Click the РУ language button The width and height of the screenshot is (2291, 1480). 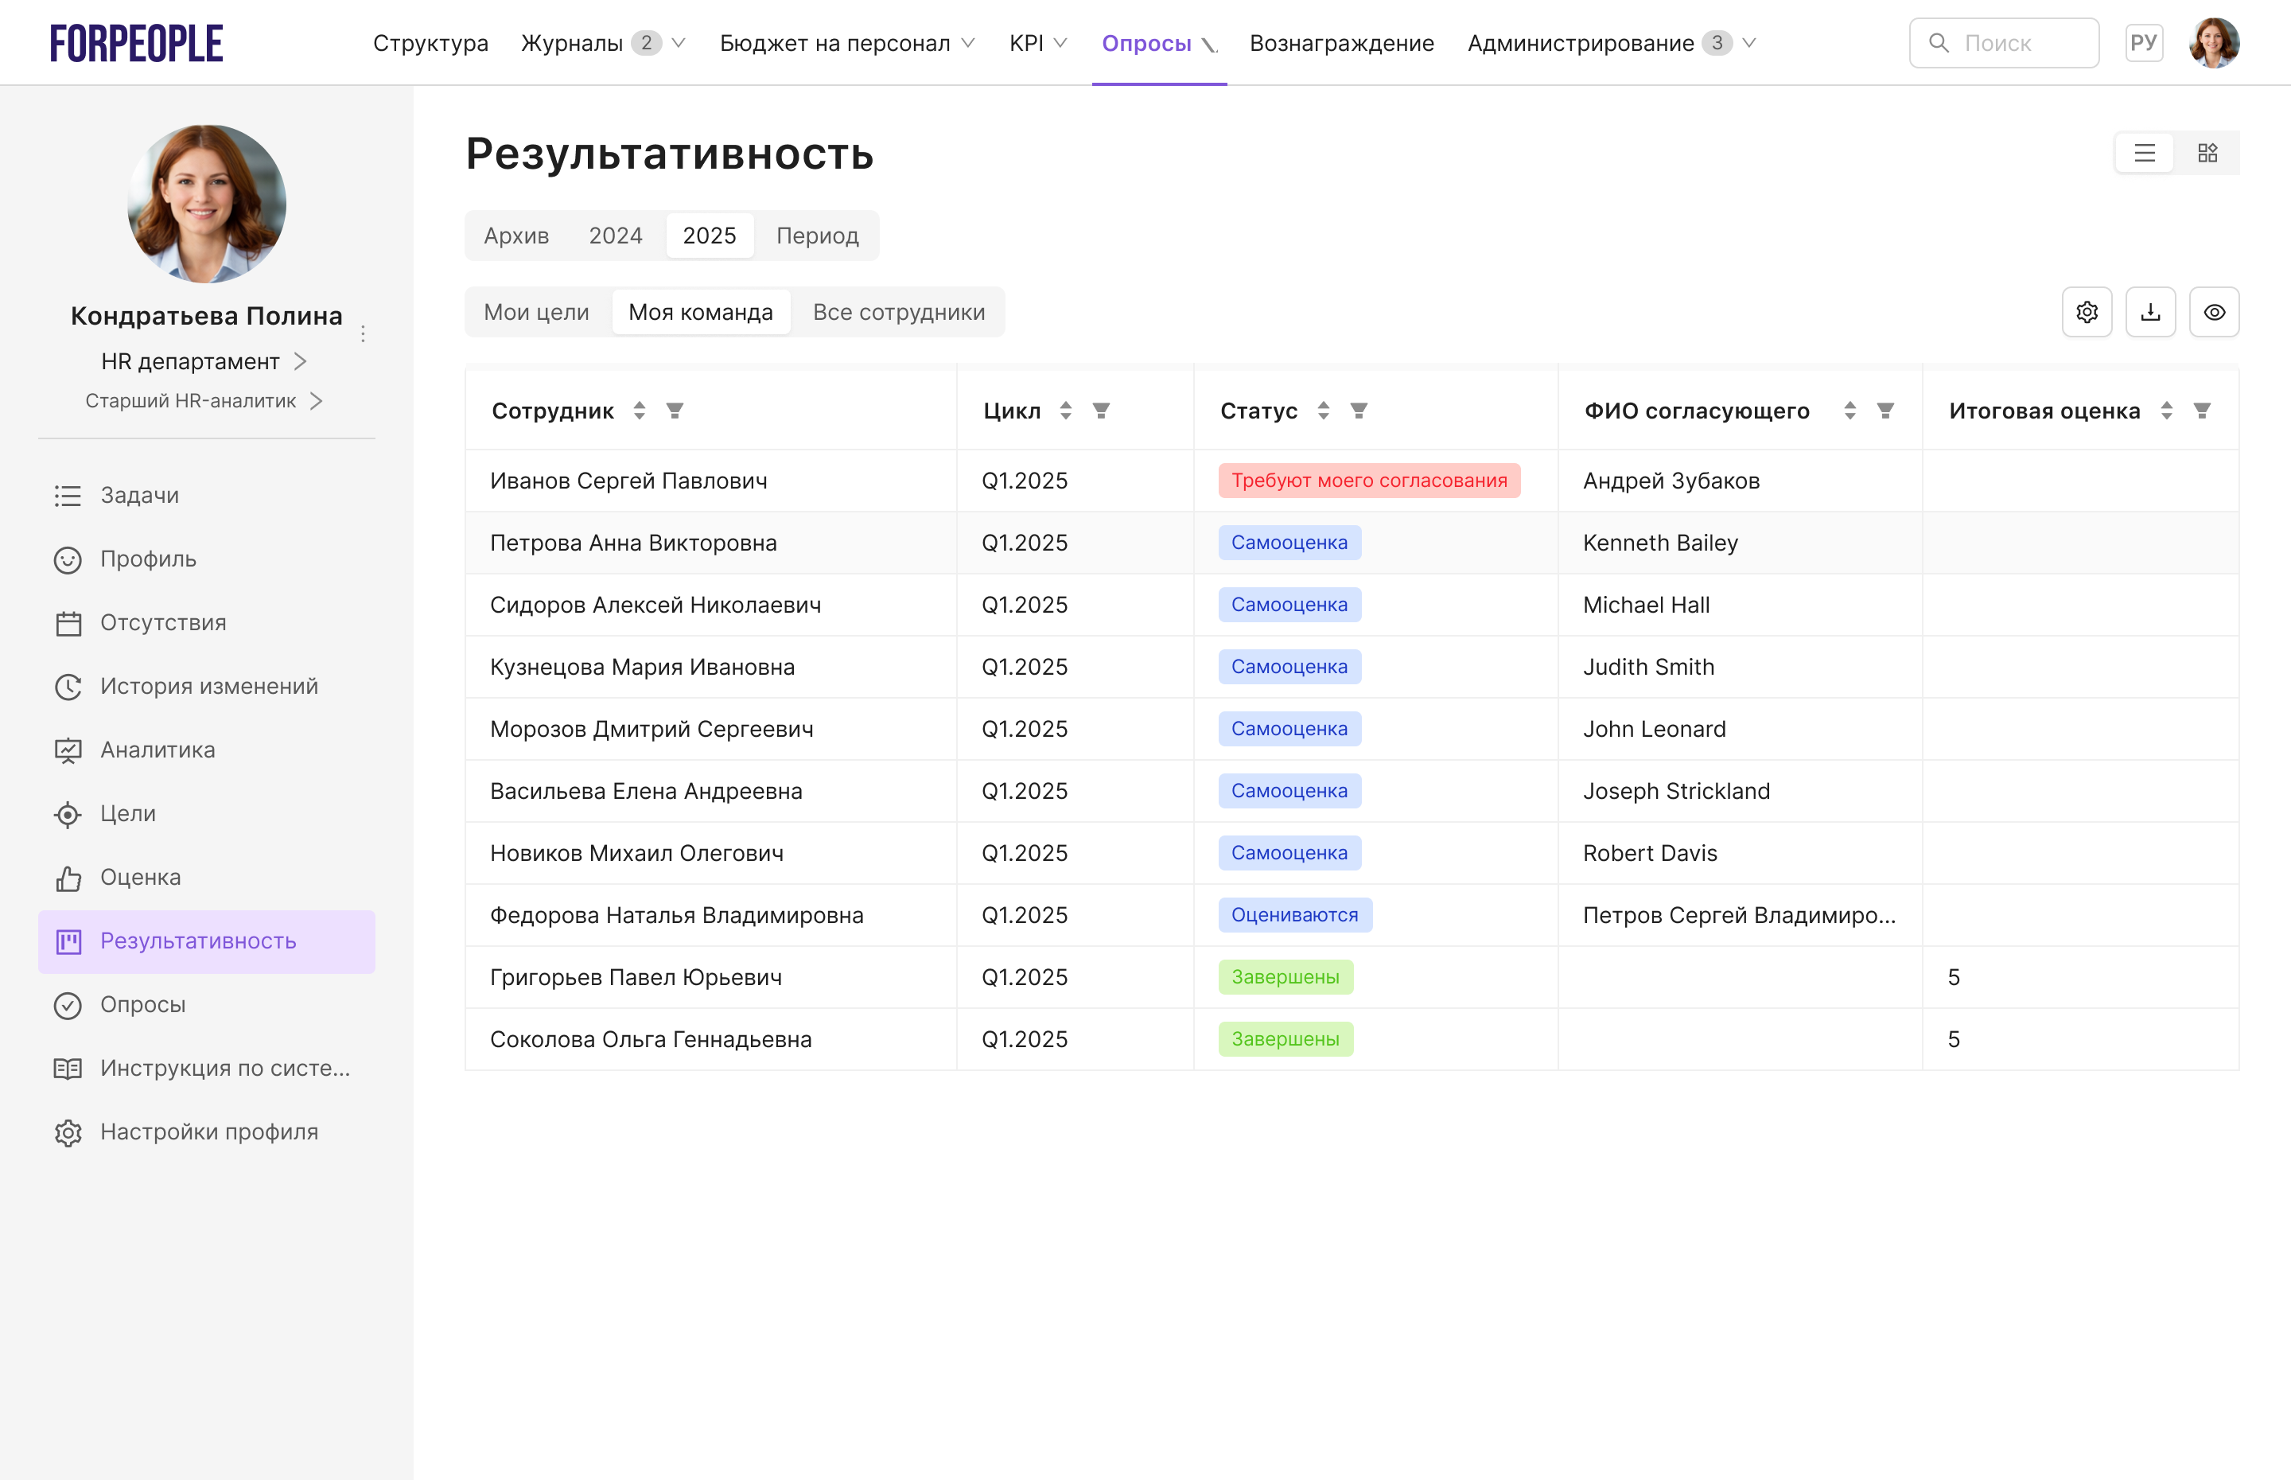click(x=2143, y=43)
